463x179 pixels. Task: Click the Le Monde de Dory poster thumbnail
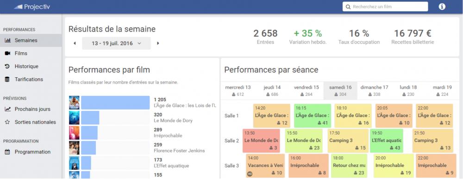[x=74, y=117]
